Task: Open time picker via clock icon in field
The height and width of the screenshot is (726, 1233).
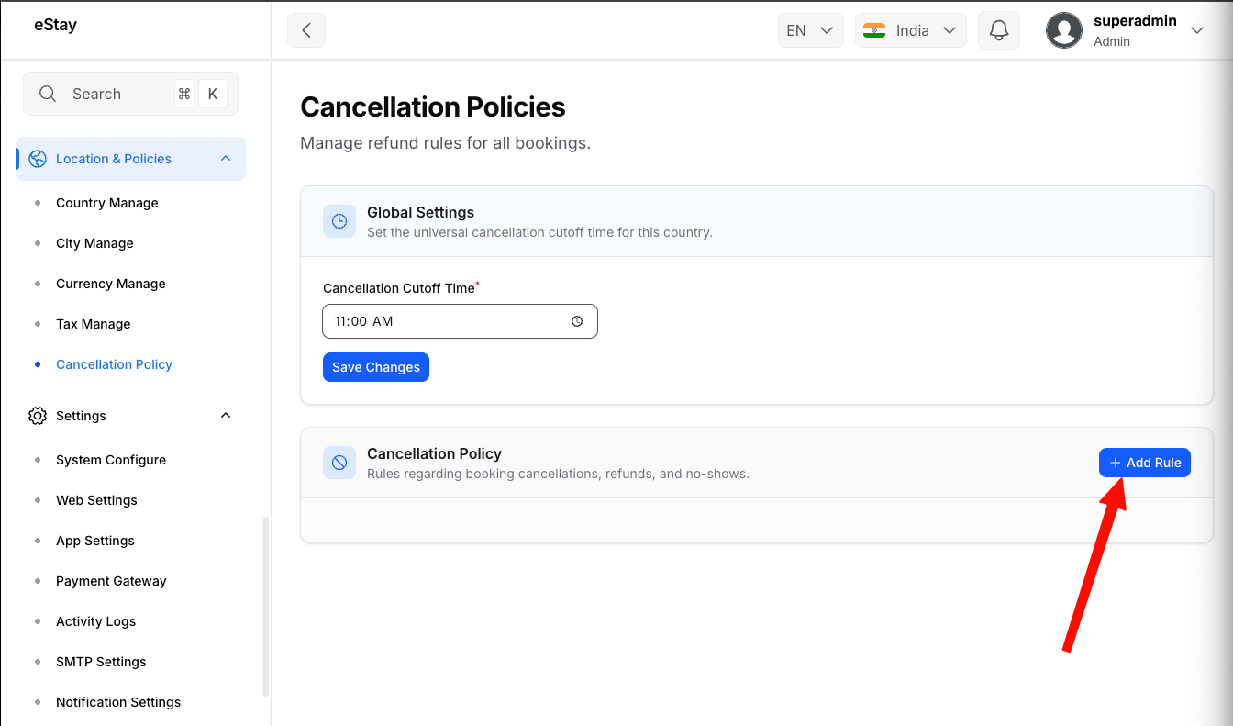Action: point(577,321)
